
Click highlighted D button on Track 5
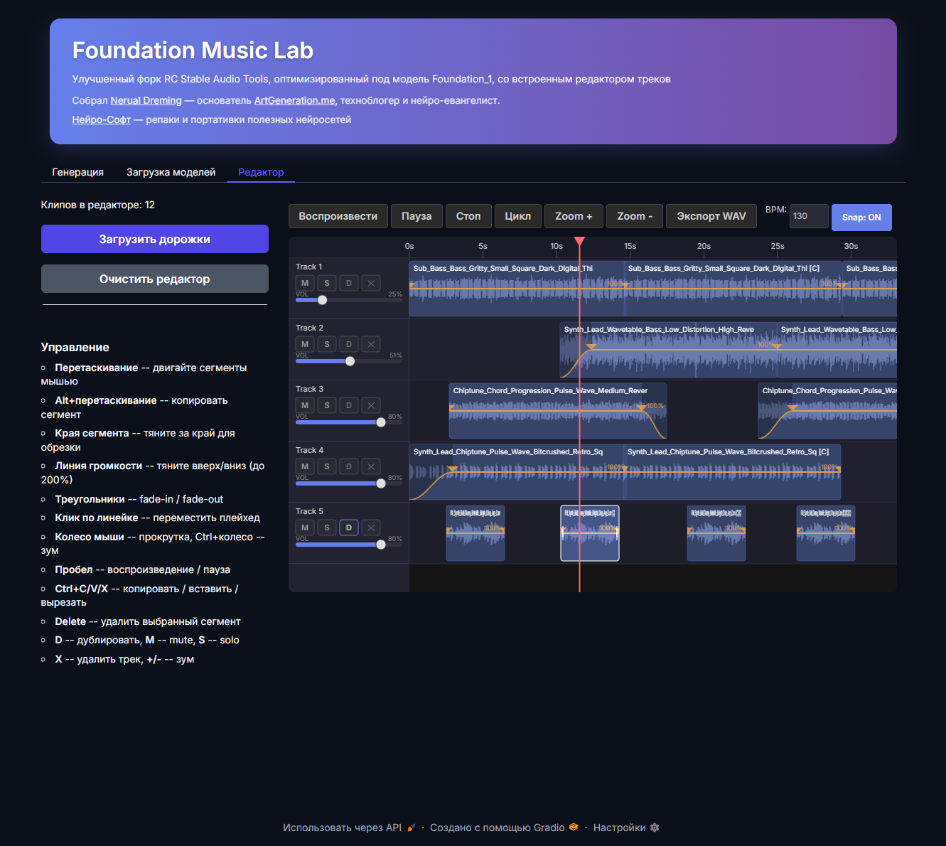[349, 528]
